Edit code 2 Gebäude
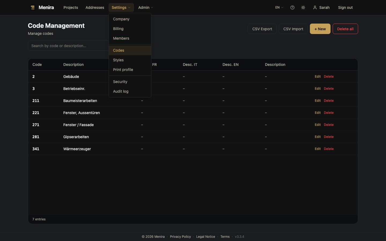This screenshot has width=386, height=241. coord(318,77)
